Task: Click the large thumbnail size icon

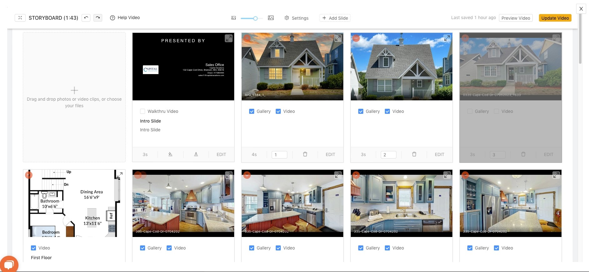Action: coord(271,18)
